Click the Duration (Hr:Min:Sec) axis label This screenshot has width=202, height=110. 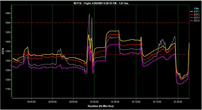click(x=101, y=106)
